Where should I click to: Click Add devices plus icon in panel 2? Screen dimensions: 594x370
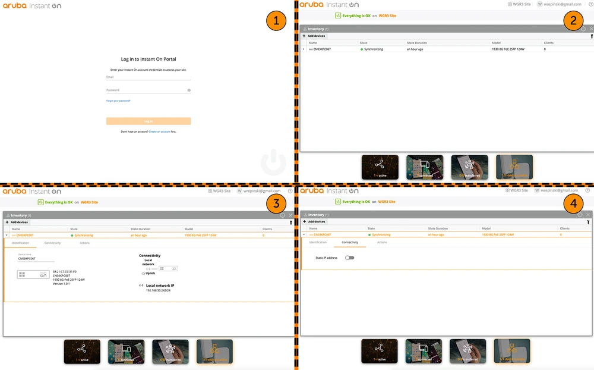pyautogui.click(x=304, y=36)
